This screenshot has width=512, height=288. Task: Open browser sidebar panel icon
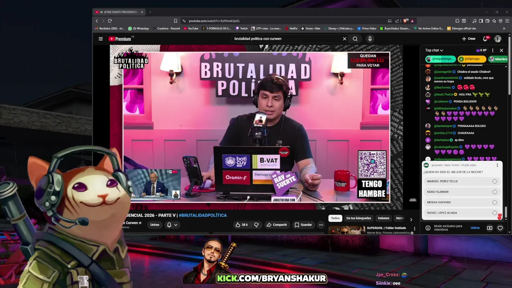pos(481,21)
